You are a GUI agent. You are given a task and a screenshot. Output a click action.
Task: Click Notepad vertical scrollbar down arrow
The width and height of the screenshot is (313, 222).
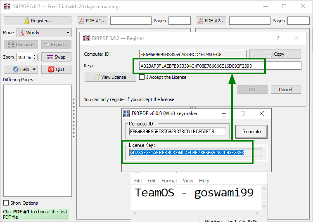(x=264, y=206)
